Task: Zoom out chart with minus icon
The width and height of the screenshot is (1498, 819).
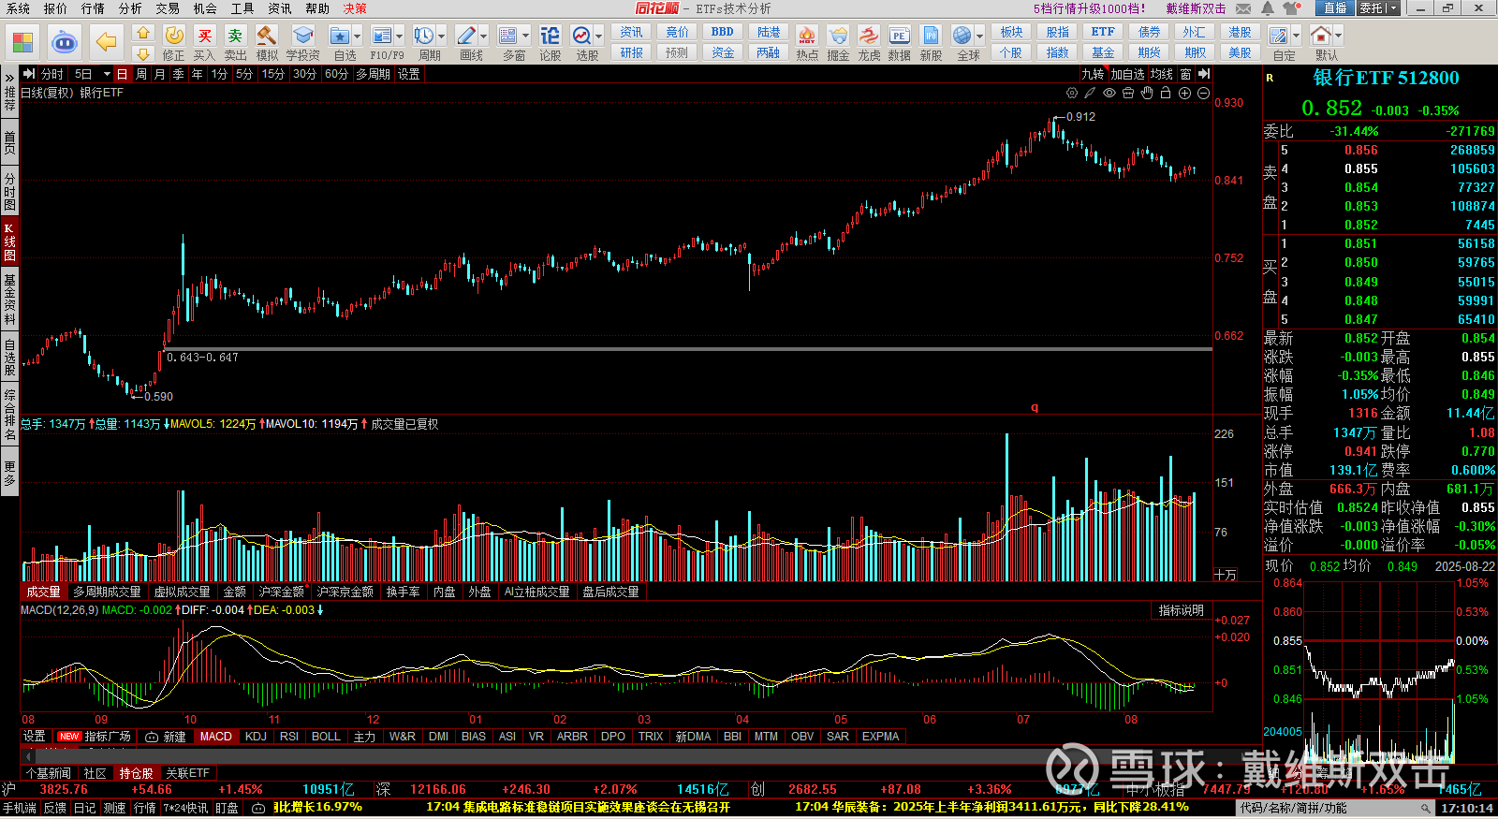Action: 1203,93
